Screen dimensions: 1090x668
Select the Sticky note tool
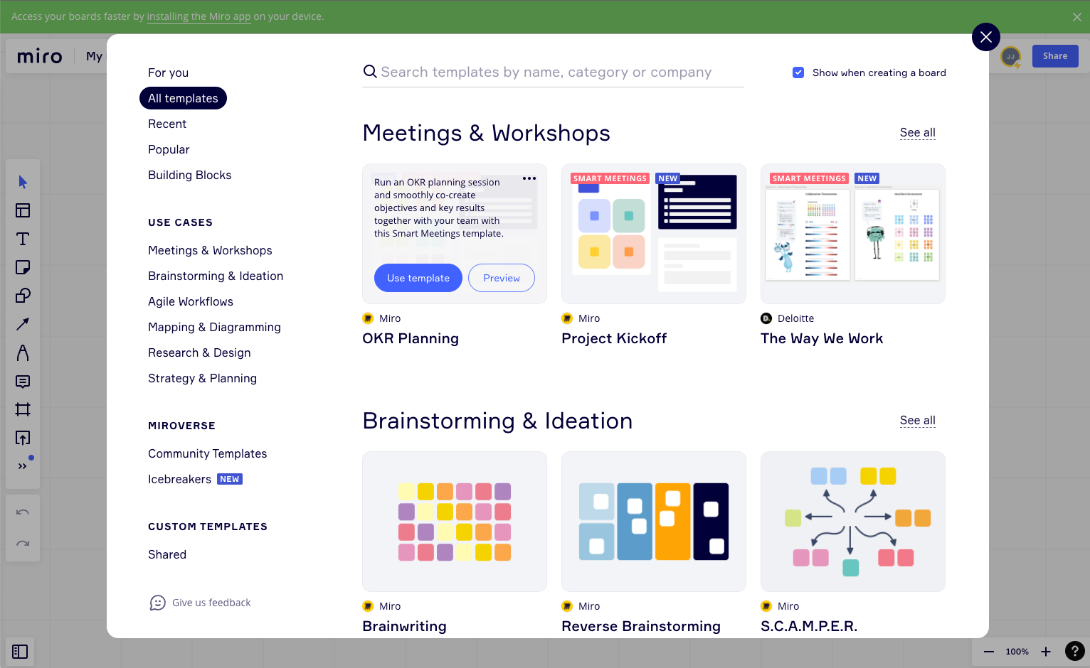pos(23,267)
